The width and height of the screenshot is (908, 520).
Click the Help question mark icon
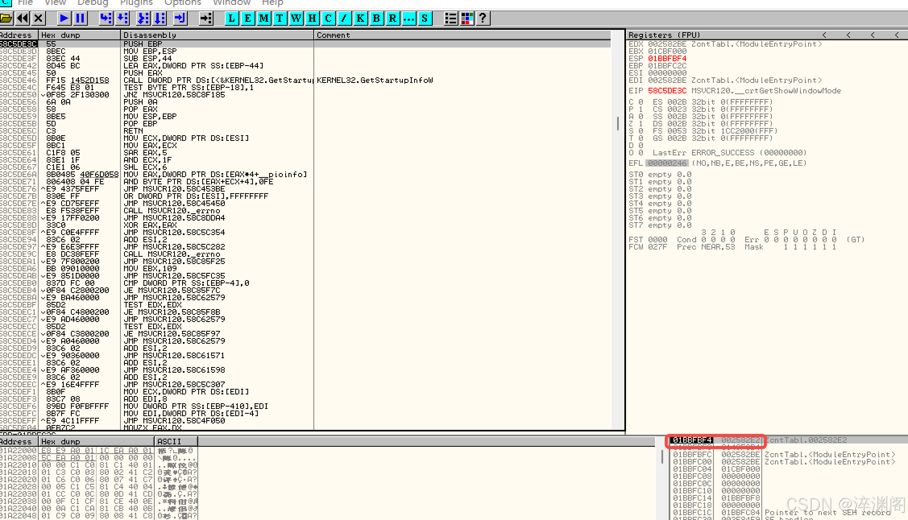pyautogui.click(x=483, y=18)
